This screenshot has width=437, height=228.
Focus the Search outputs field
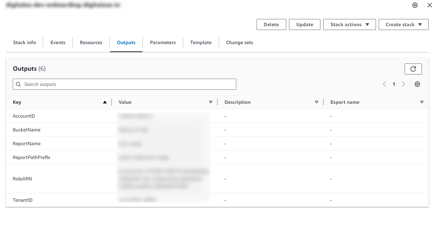tap(124, 84)
